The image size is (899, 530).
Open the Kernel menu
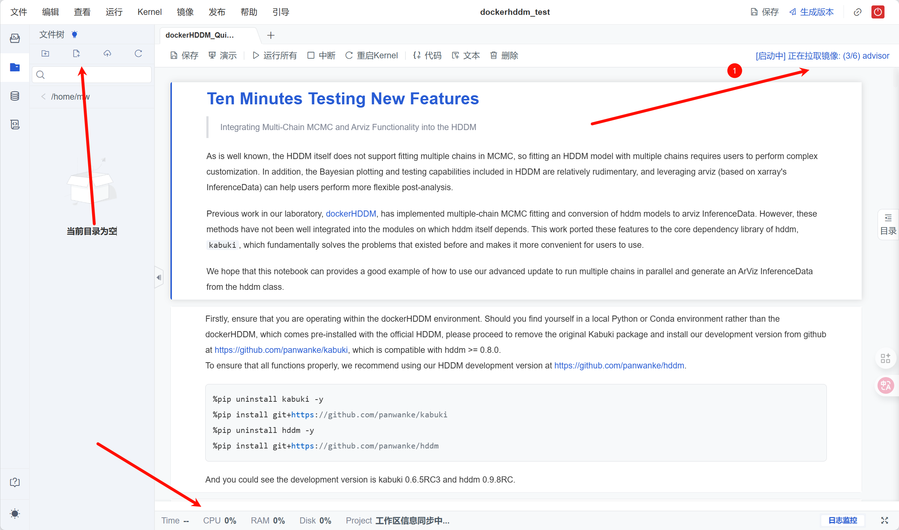tap(149, 12)
